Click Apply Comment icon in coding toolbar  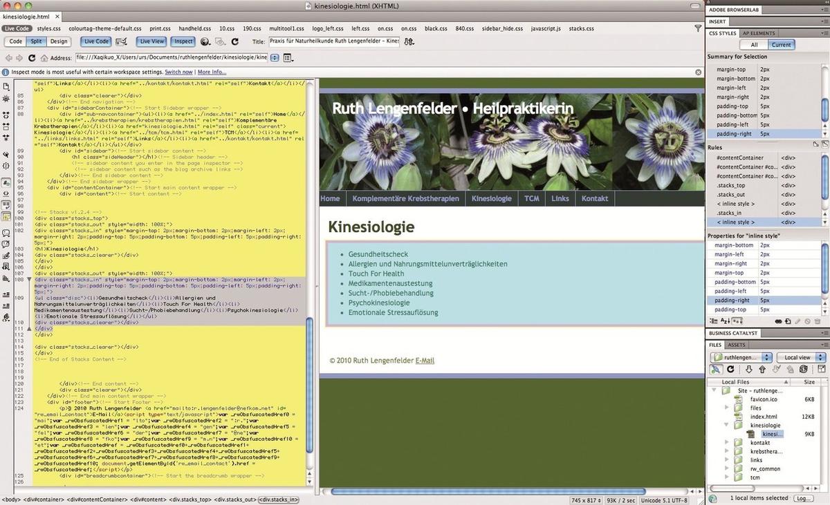6,234
